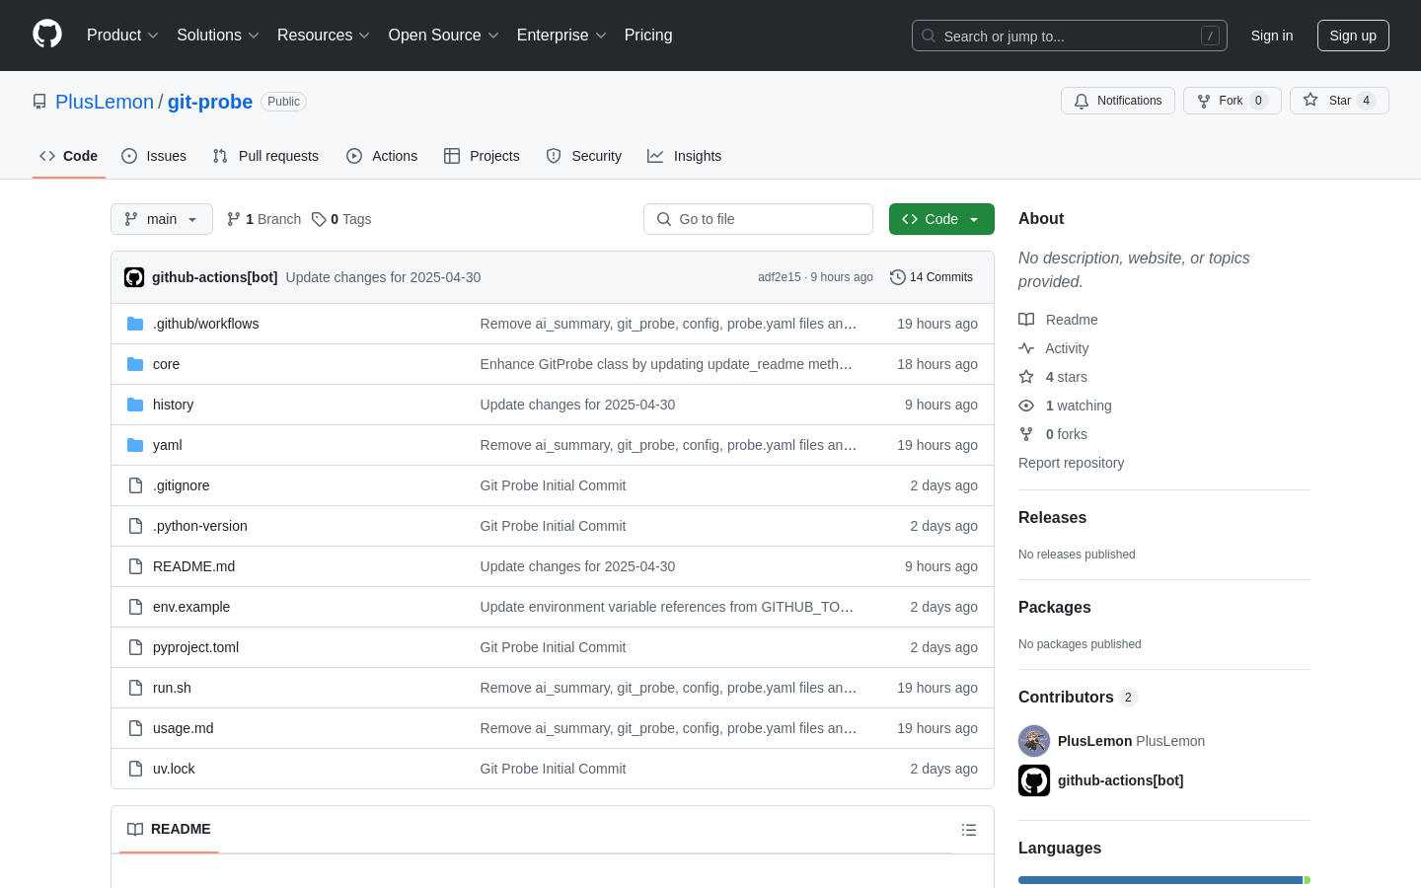Click the yaml folder icon
The height and width of the screenshot is (888, 1421).
(x=135, y=445)
